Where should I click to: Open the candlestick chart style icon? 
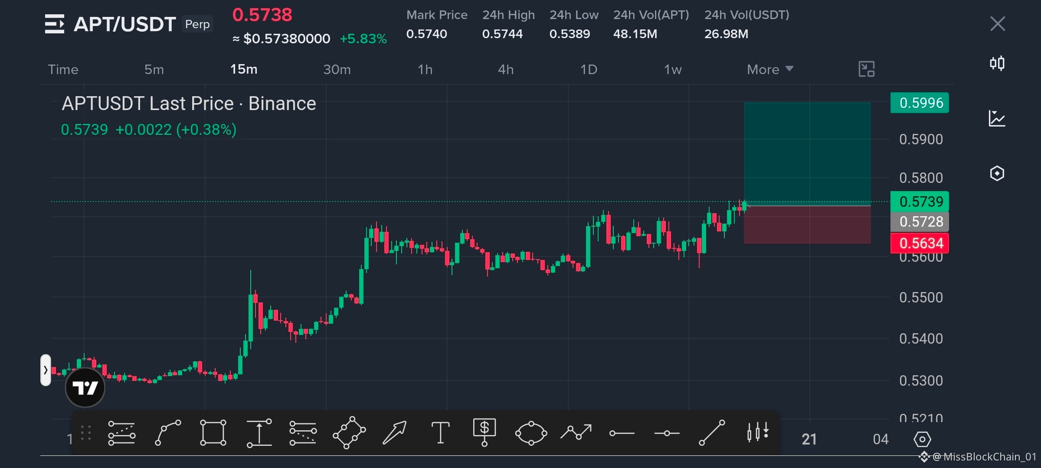coord(997,64)
